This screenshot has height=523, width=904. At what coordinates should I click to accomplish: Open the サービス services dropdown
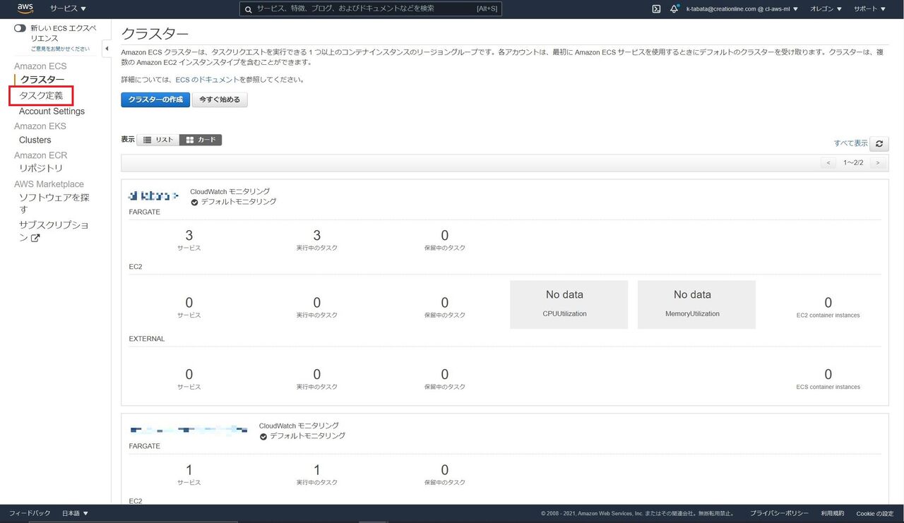click(x=68, y=9)
